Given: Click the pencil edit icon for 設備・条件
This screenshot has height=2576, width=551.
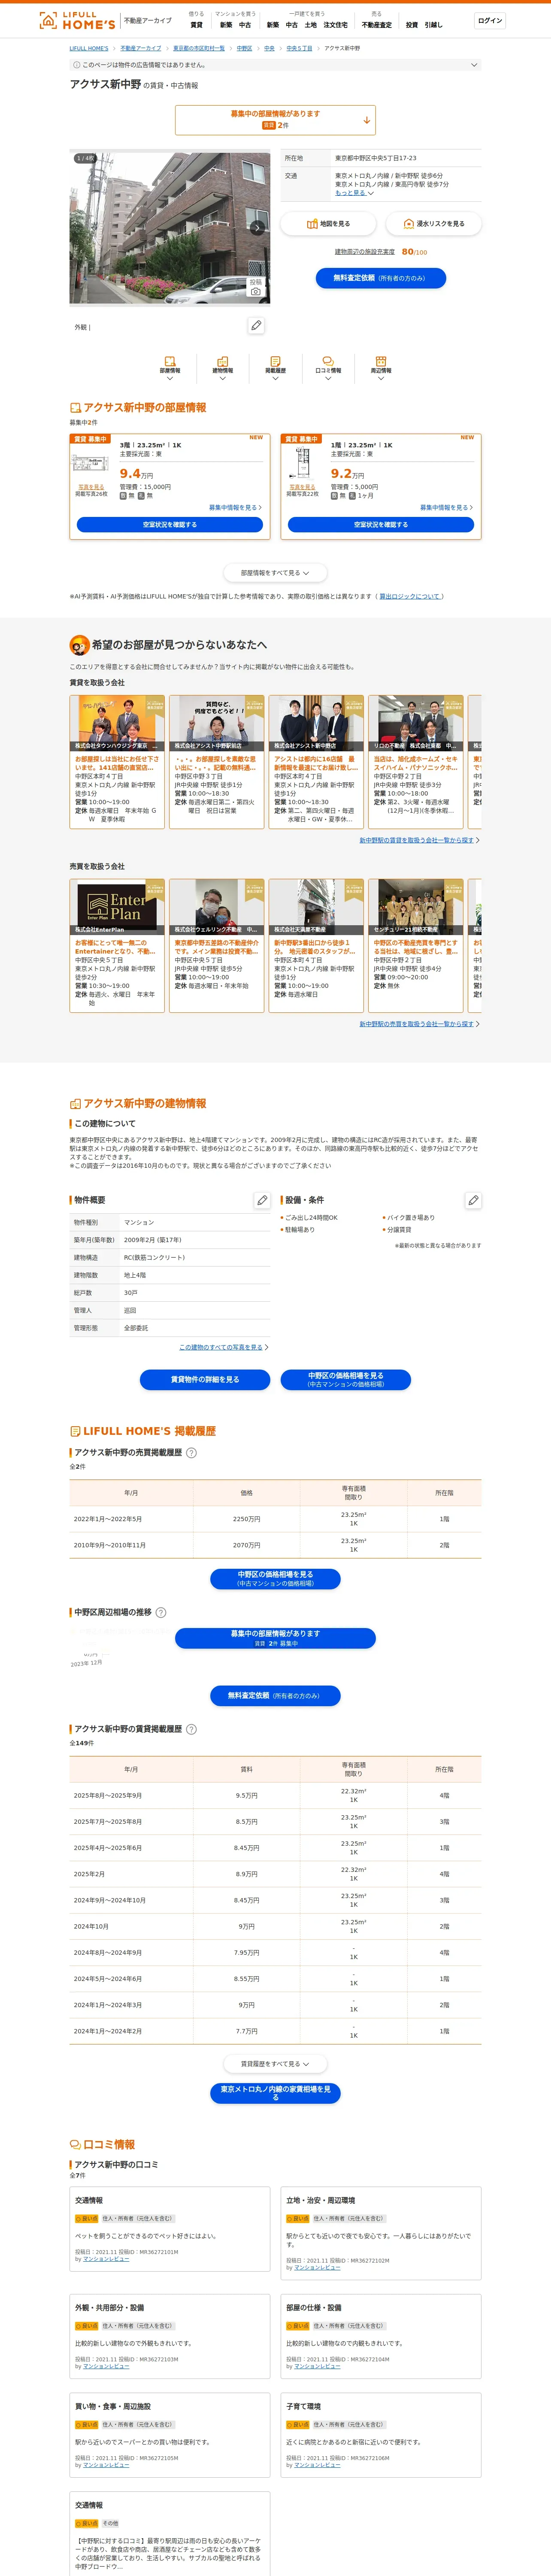Looking at the screenshot, I should pyautogui.click(x=473, y=1200).
